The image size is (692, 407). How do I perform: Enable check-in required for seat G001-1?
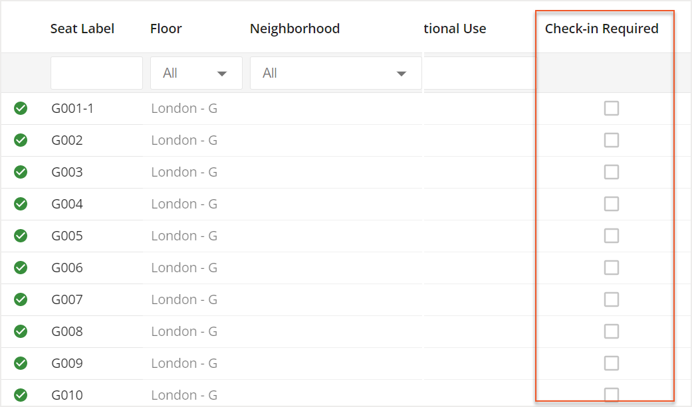click(612, 108)
